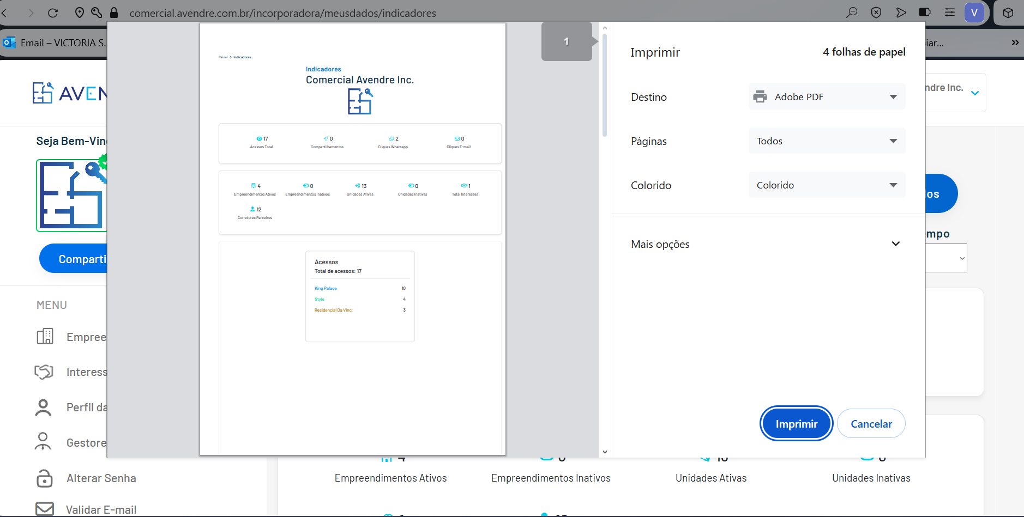Click 'Empreendimentos Ativos' label on page
This screenshot has height=517, width=1024.
pos(390,478)
